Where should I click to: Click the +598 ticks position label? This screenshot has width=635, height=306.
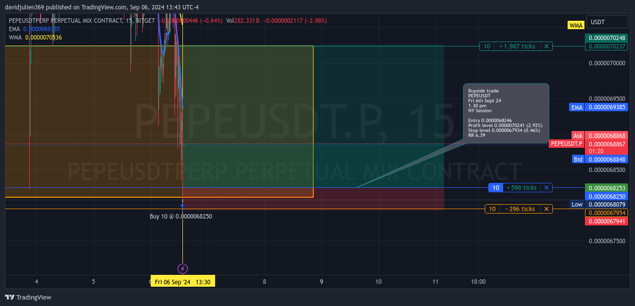521,187
